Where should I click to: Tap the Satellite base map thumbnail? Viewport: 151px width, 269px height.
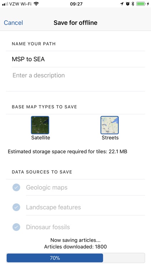click(x=40, y=125)
